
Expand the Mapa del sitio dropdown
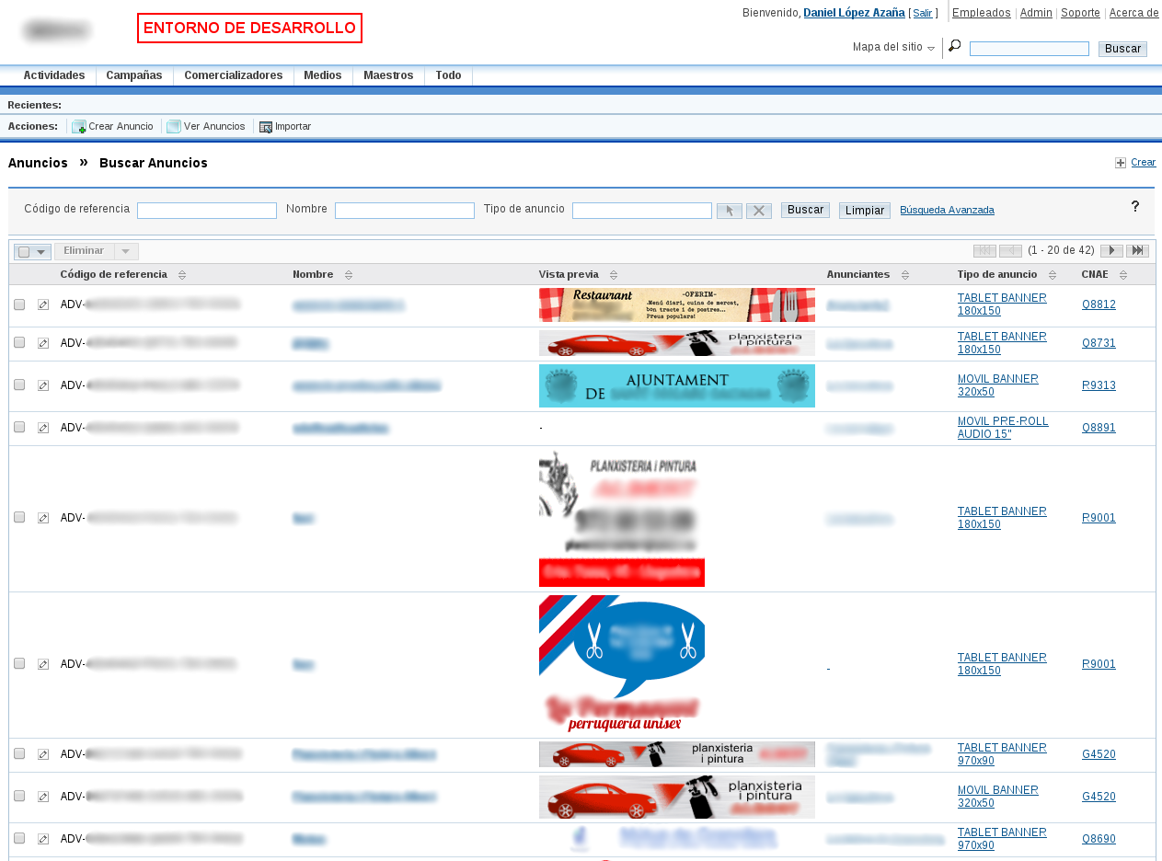point(930,47)
